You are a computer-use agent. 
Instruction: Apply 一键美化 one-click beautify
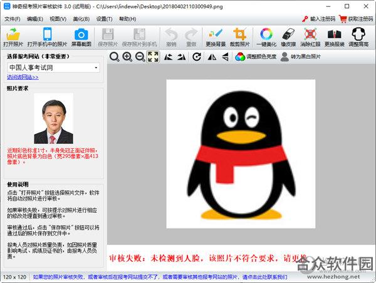[x=266, y=37]
